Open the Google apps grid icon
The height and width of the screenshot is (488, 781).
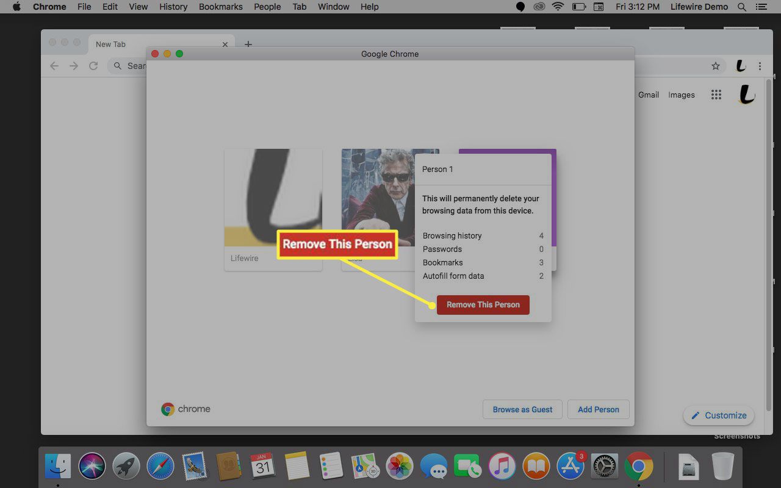pyautogui.click(x=716, y=95)
